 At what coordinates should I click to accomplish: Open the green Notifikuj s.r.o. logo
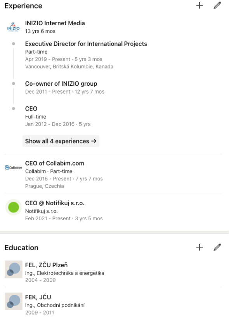(x=14, y=208)
